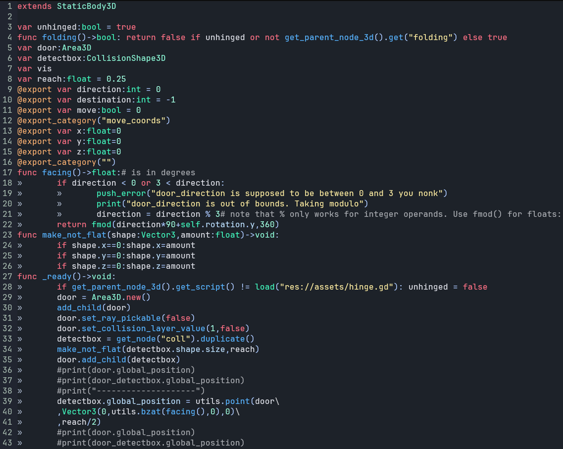Viewport: 563px width, 449px height.
Task: Click 'facing()' call on line 40
Action: tap(186, 412)
